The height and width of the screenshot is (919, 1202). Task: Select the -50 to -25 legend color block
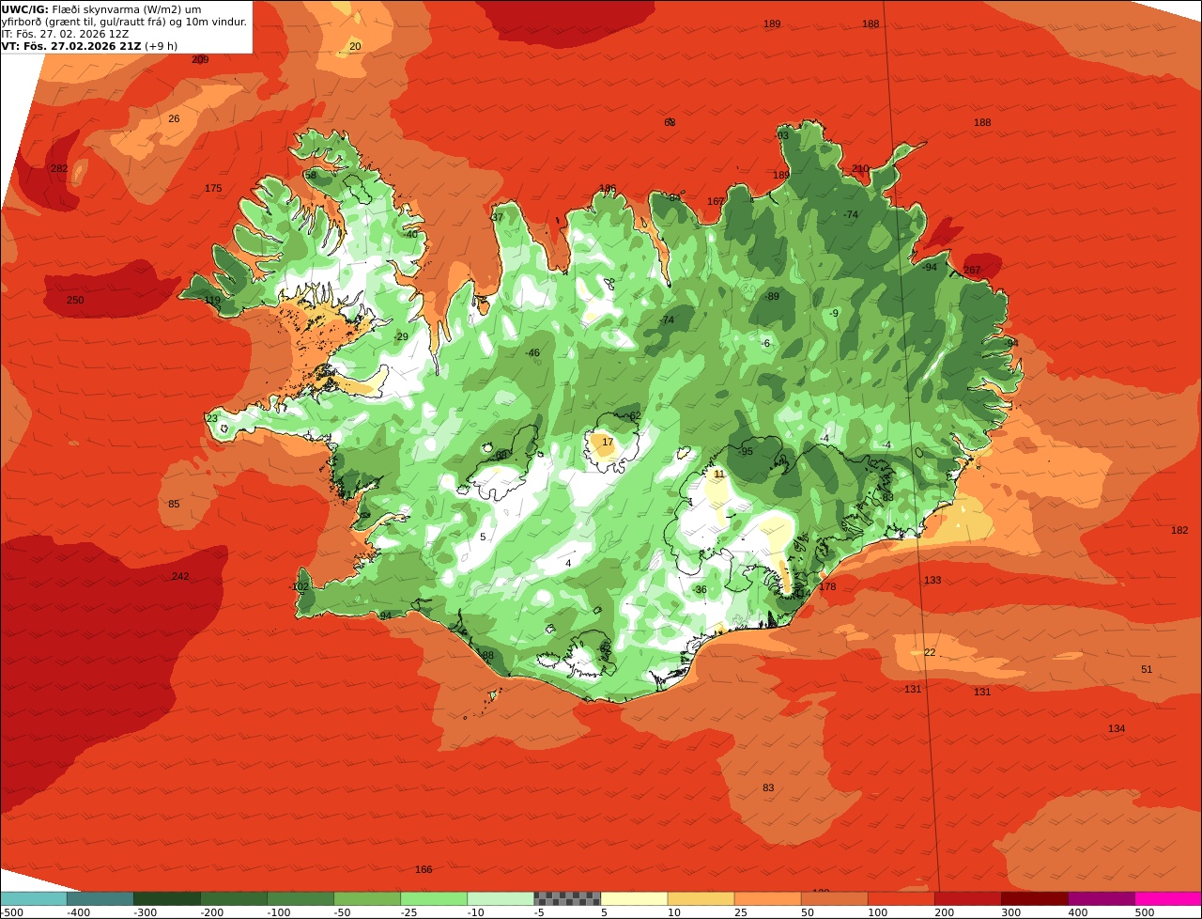click(x=366, y=898)
